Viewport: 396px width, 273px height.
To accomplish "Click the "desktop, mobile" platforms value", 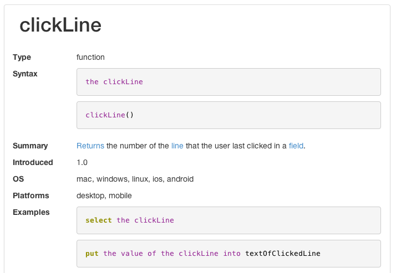I will point(104,195).
